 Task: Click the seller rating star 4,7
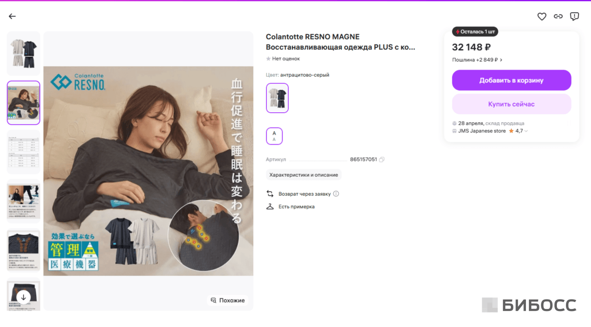(511, 131)
